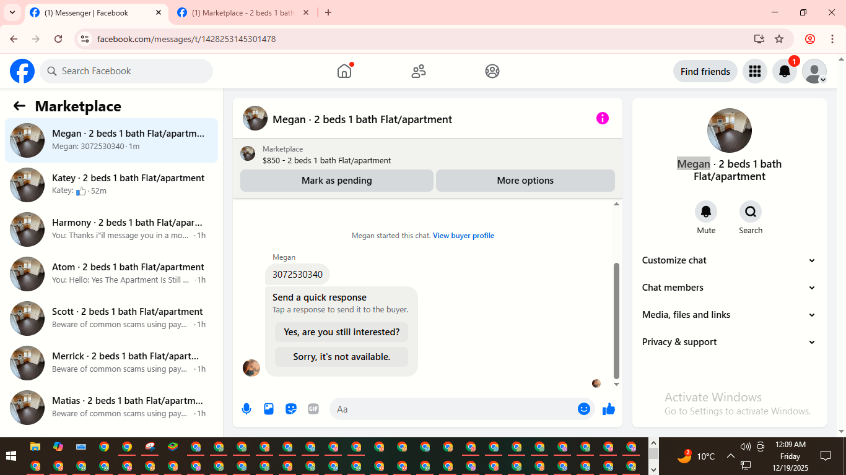The height and width of the screenshot is (475, 846).
Task: Open the Facebook logo home link
Action: click(22, 71)
